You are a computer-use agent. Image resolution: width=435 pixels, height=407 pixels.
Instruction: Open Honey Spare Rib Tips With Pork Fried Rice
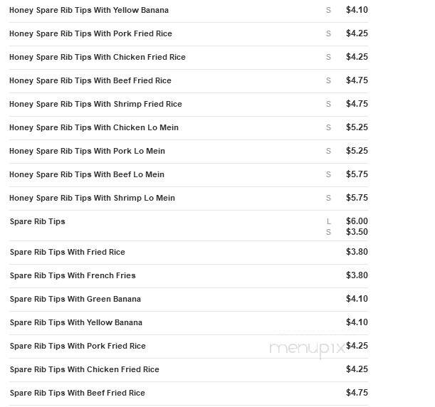click(x=90, y=34)
